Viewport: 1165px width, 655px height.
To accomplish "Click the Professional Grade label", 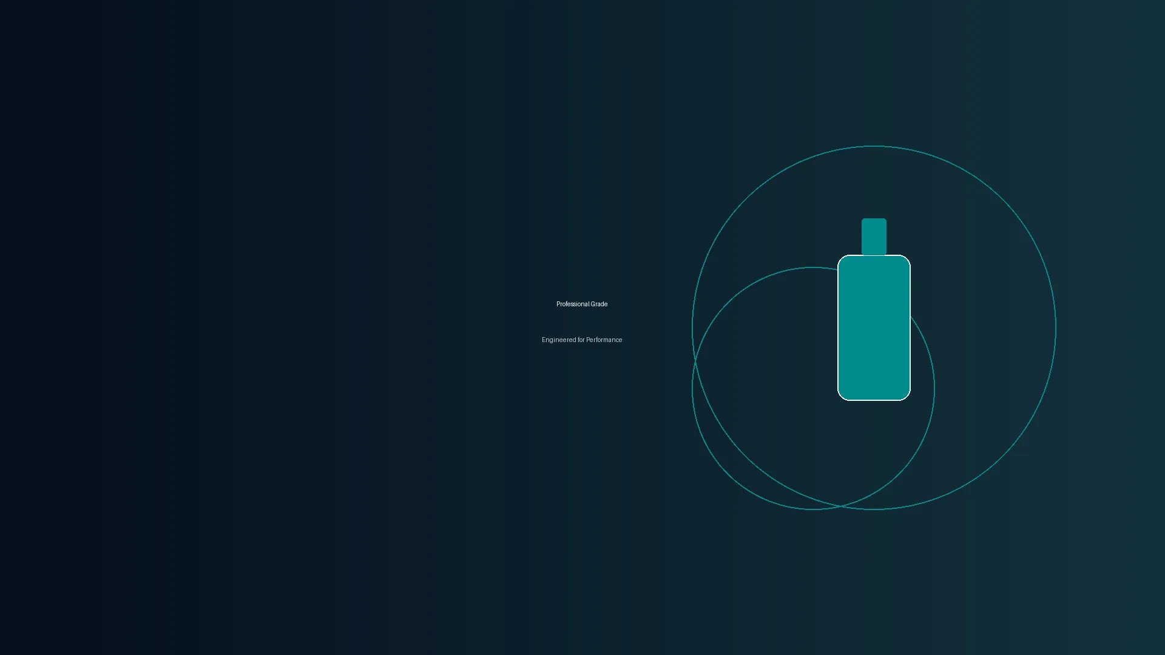I will coord(582,304).
